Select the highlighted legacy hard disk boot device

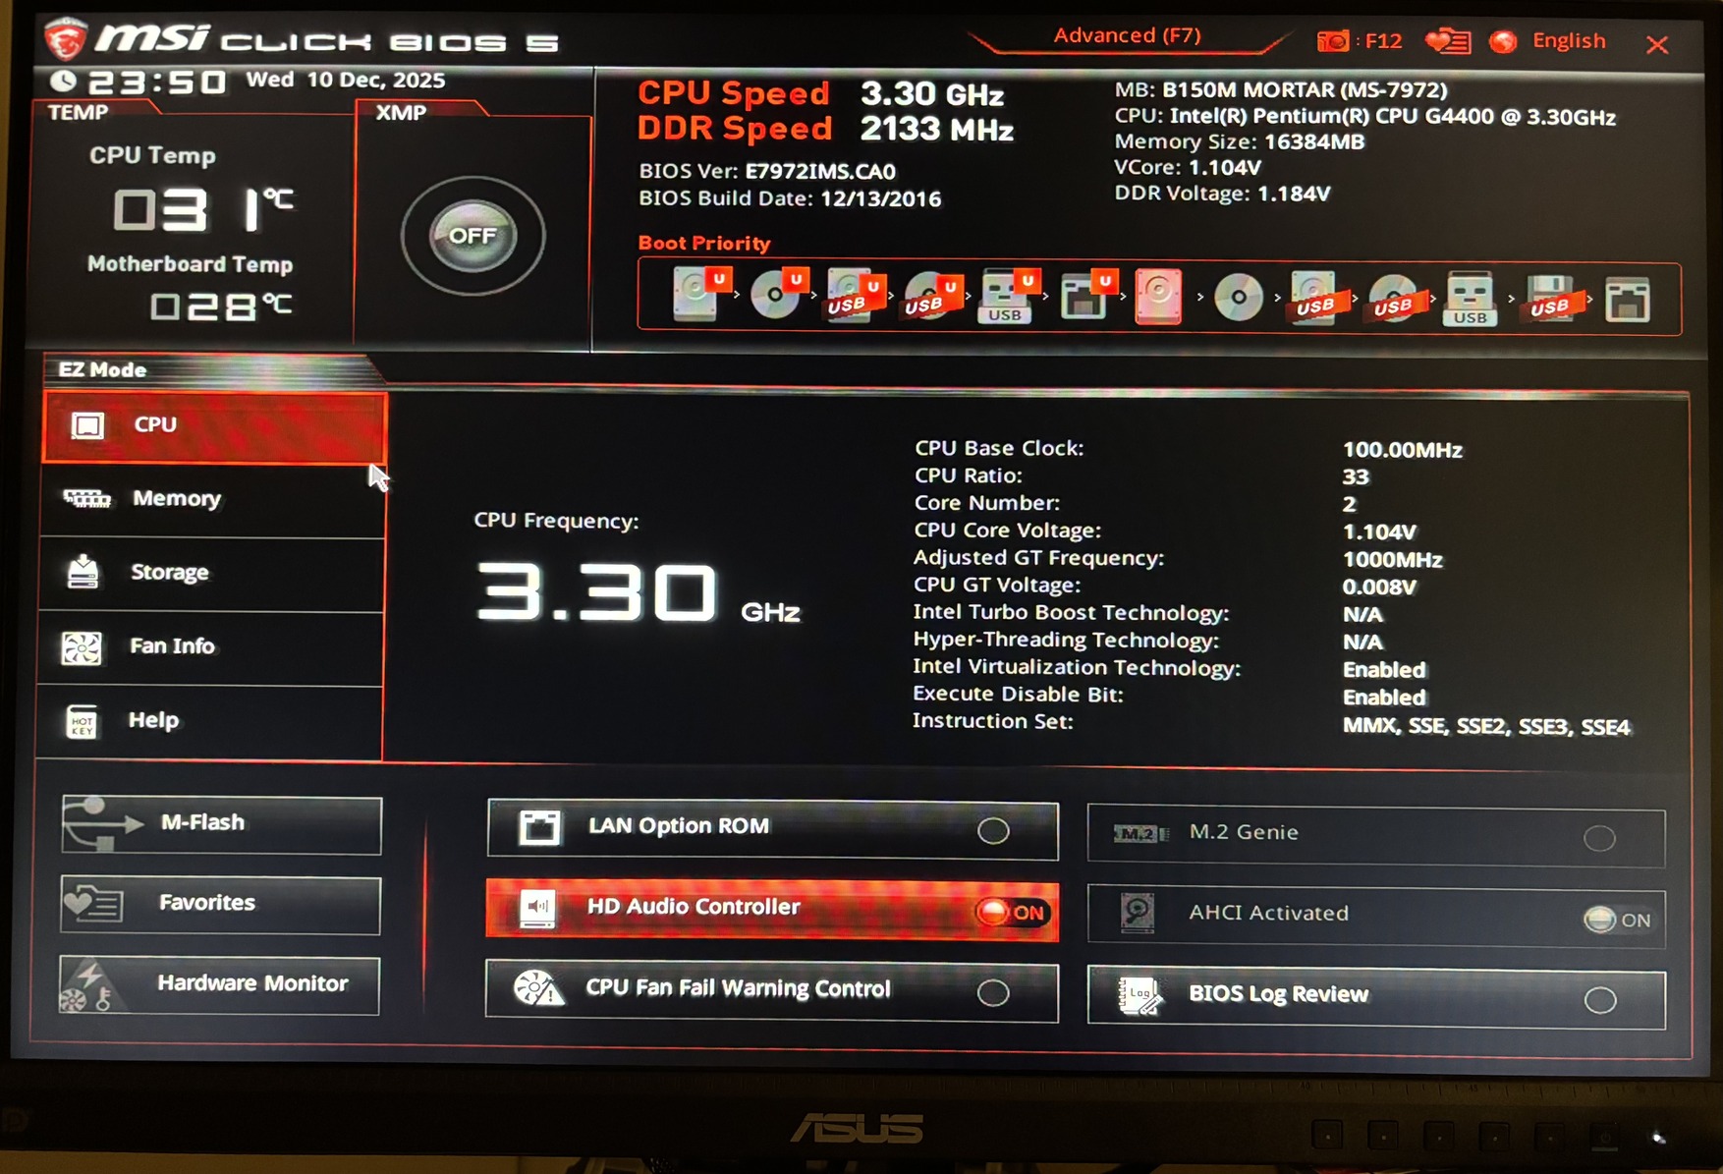click(x=1158, y=296)
